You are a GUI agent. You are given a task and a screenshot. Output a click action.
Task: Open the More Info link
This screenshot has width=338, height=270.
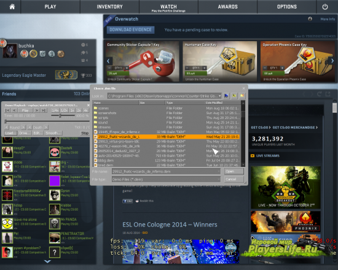328,19
